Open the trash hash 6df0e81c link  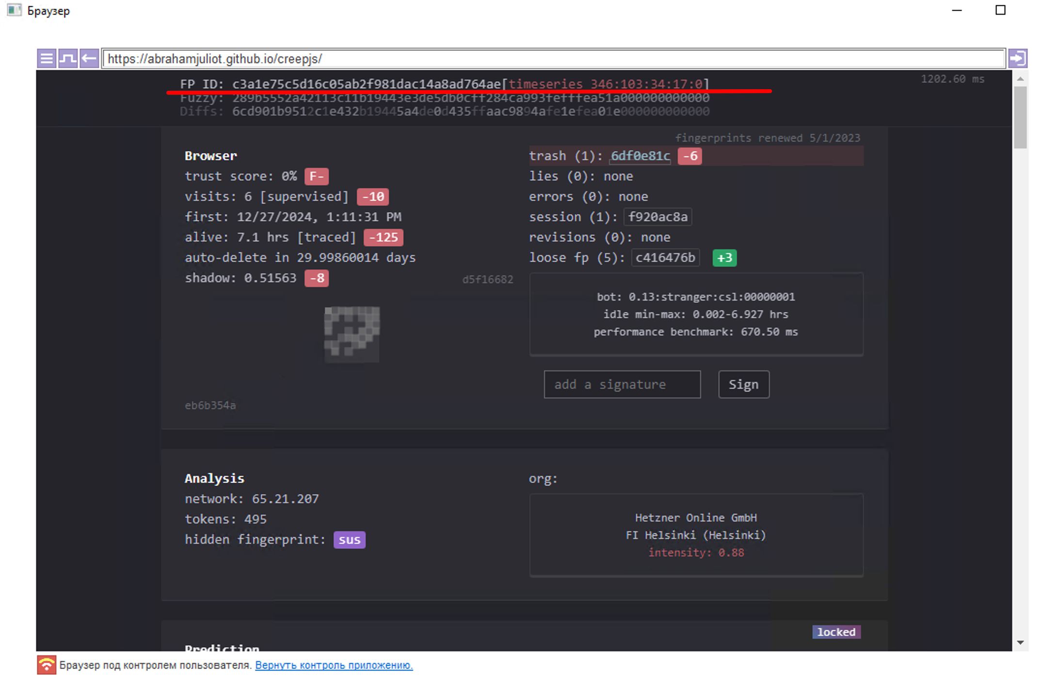640,156
